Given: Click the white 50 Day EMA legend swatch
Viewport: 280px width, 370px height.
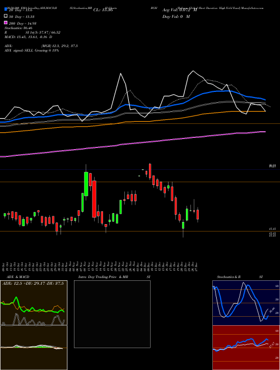Looking at the screenshot, I should (6, 16).
